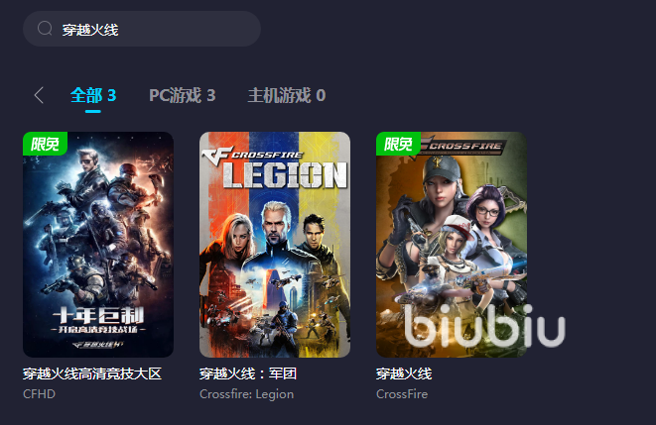
Task: Open the Crossfire Legion cover art
Action: pyautogui.click(x=275, y=245)
